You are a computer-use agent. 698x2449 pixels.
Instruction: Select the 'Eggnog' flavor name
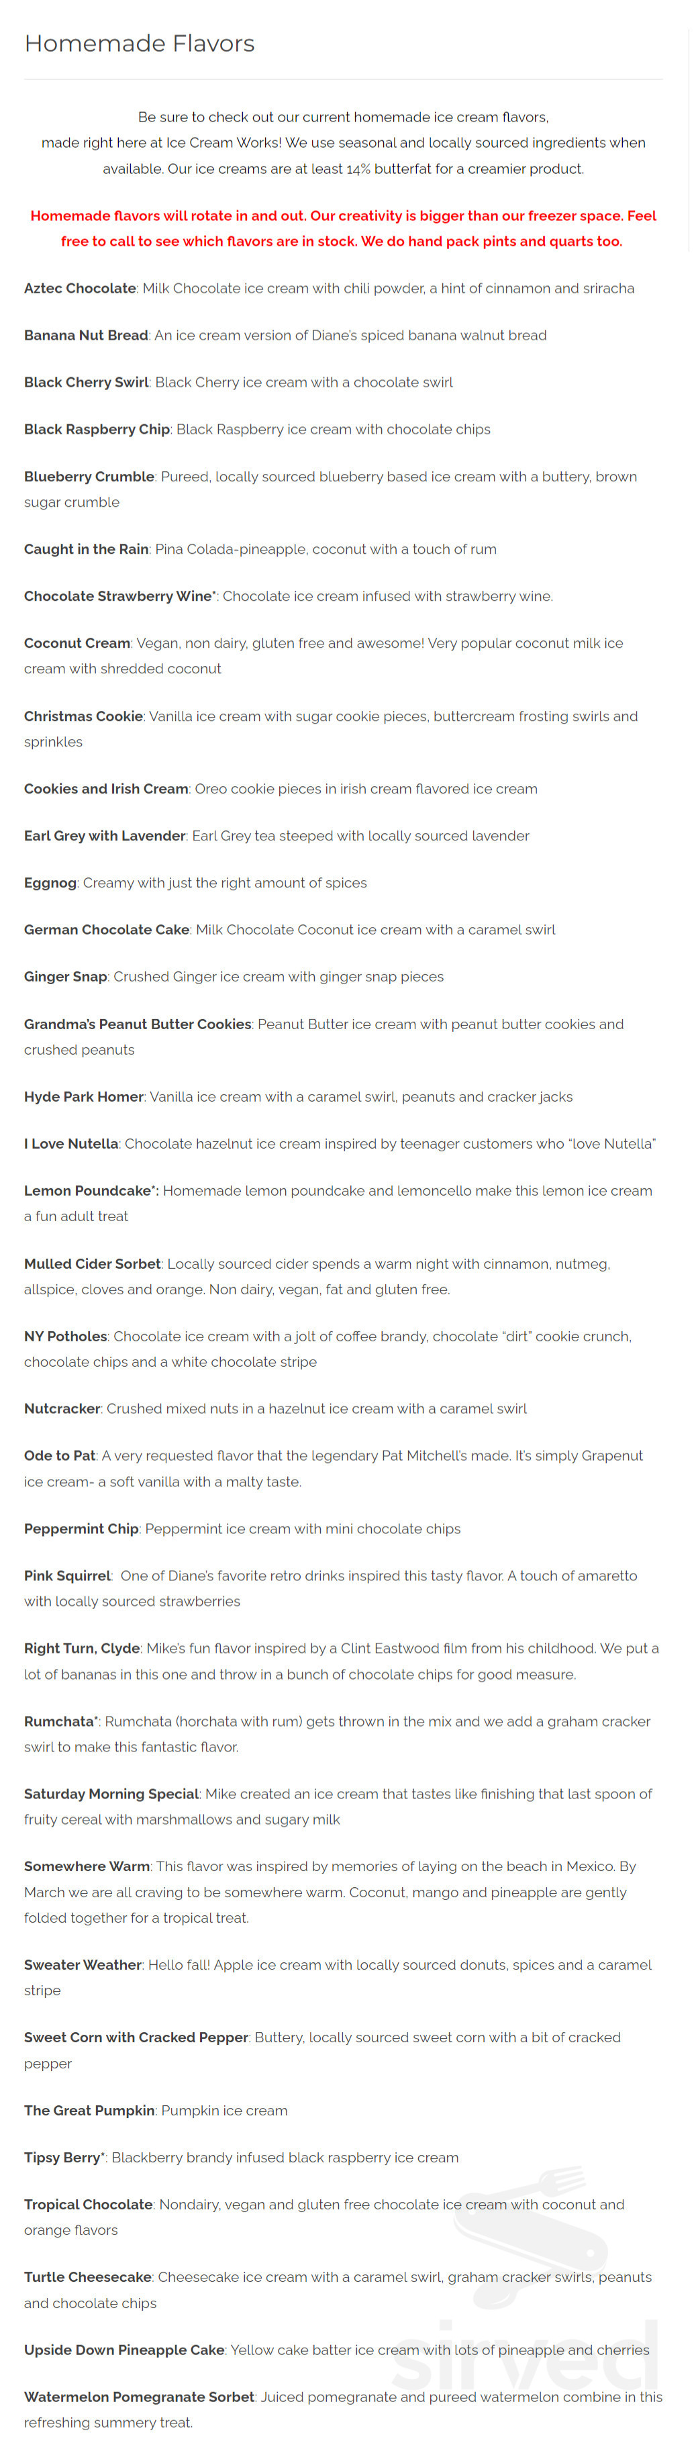coord(50,883)
